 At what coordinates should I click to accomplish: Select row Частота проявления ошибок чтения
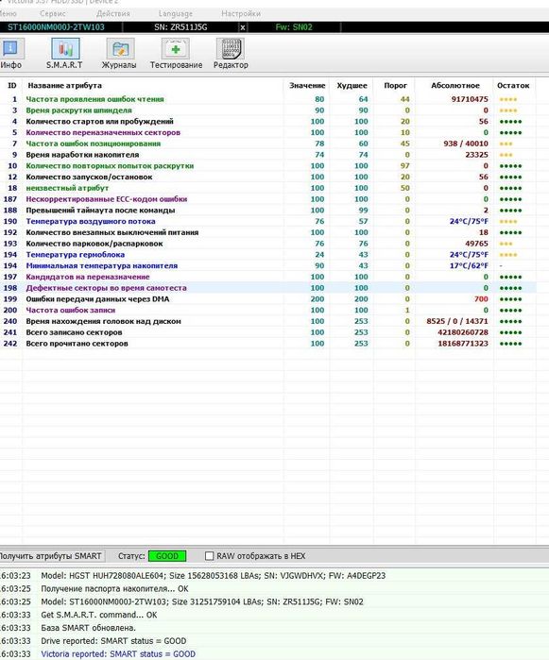click(268, 99)
